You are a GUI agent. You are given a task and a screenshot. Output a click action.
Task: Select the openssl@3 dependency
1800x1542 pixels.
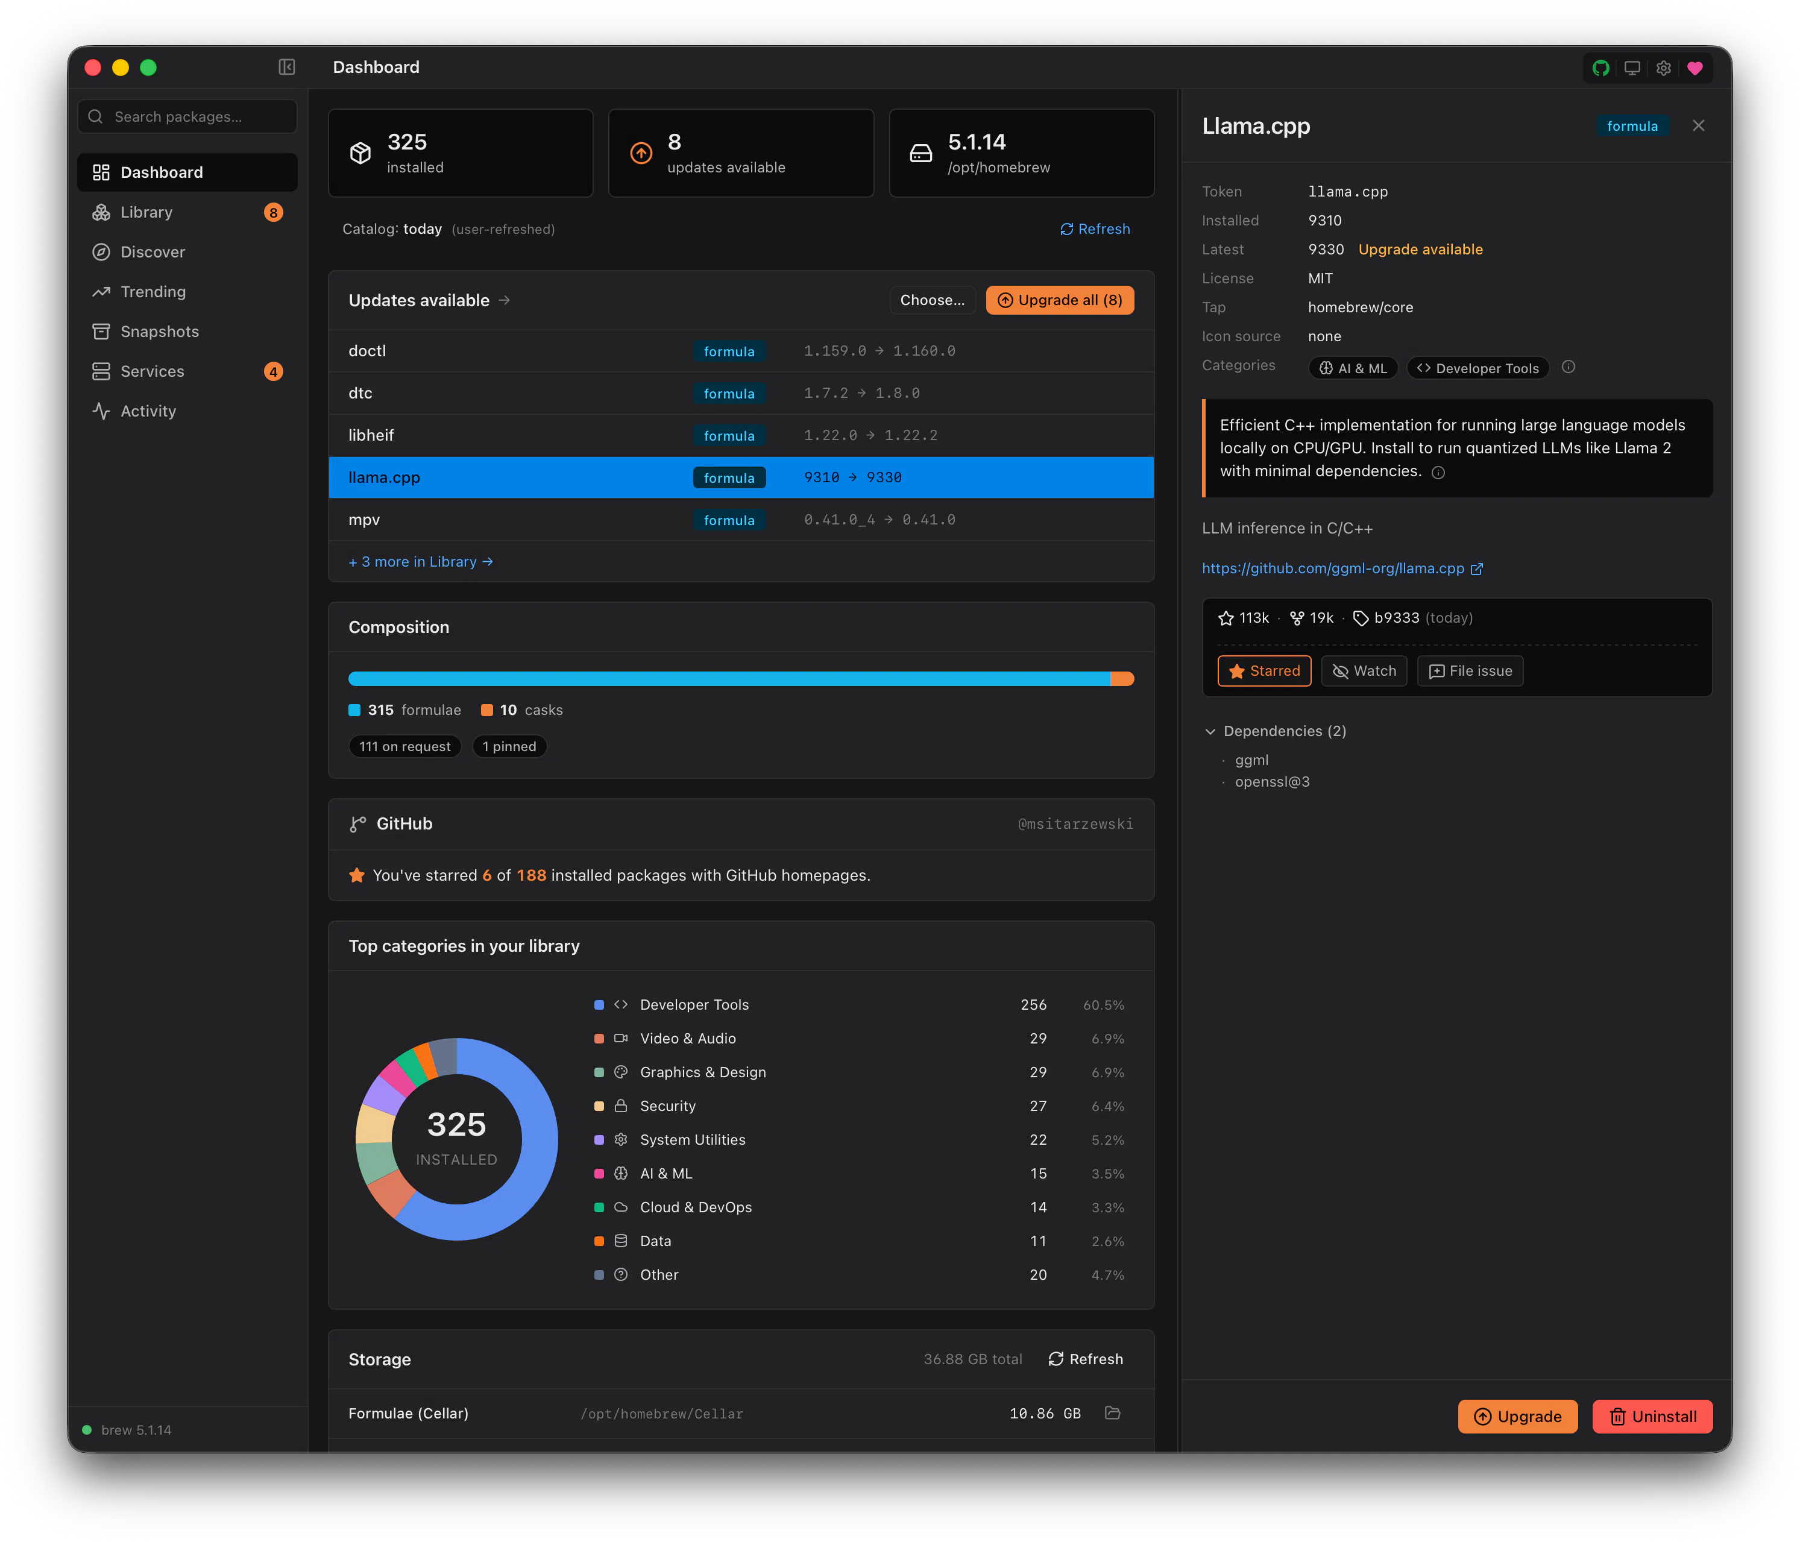coord(1273,782)
